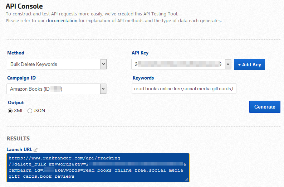Open the documentation link

(62, 21)
